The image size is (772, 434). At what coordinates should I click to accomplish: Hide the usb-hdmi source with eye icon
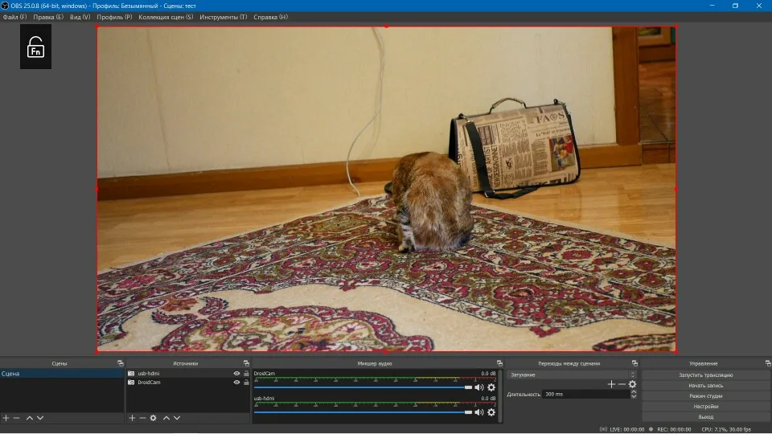(236, 374)
